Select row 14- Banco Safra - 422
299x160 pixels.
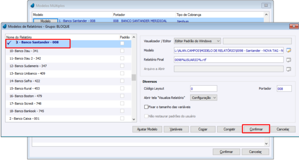pyautogui.click(x=68, y=81)
